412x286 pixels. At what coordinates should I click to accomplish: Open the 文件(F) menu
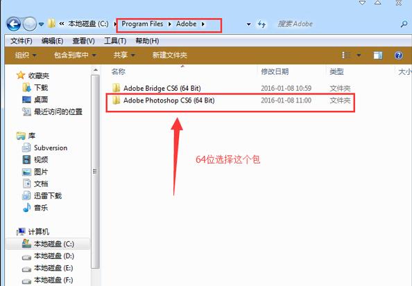click(22, 41)
